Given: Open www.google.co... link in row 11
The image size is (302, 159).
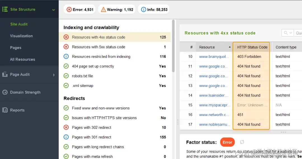Looking at the screenshot, I should coord(213,66).
